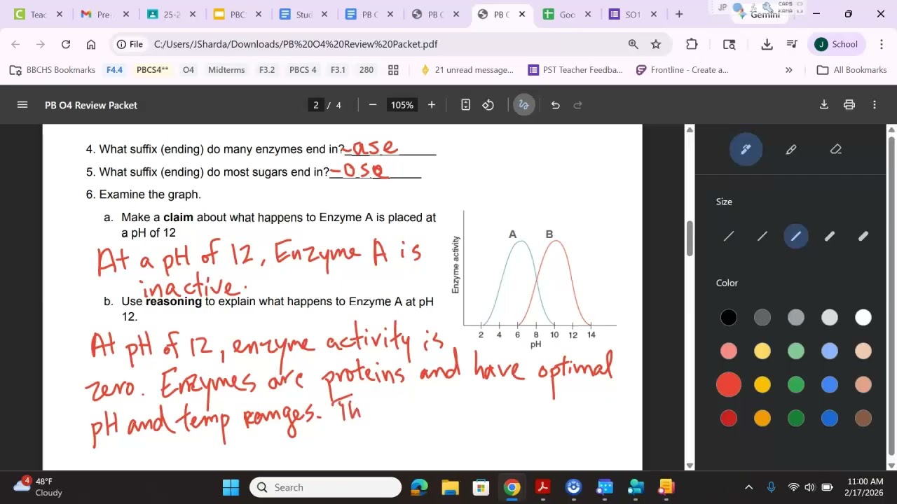
Task: Choose the fourth pen size
Action: tap(830, 237)
